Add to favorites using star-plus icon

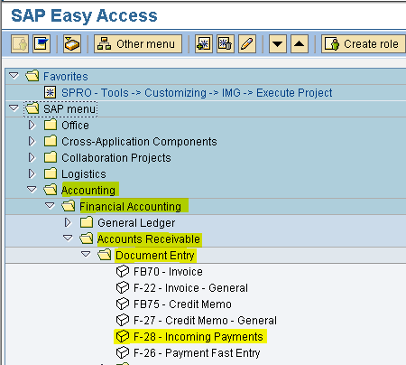click(204, 44)
